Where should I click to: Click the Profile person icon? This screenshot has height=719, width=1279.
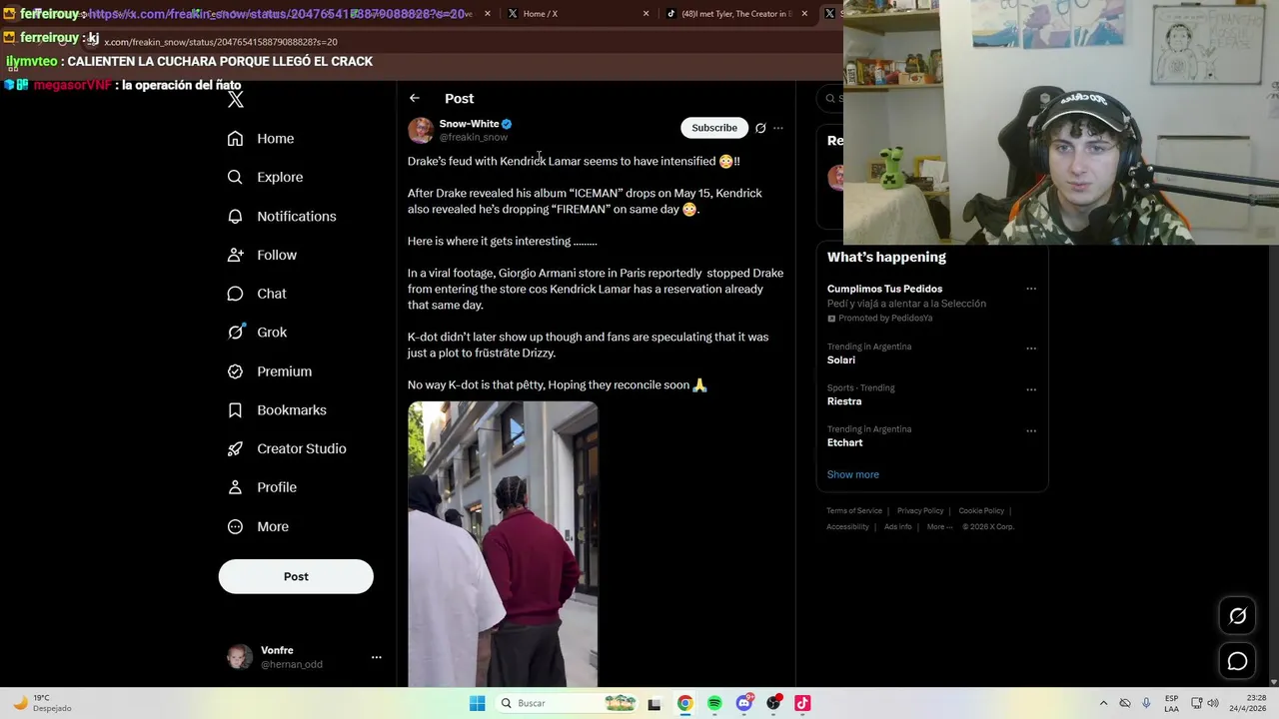tap(235, 487)
